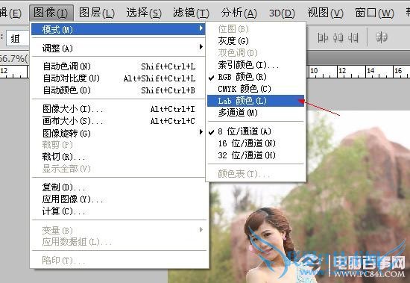Screen dimensions: 410x283
Task: Open the 窗口(W) menu
Action: pos(374,13)
